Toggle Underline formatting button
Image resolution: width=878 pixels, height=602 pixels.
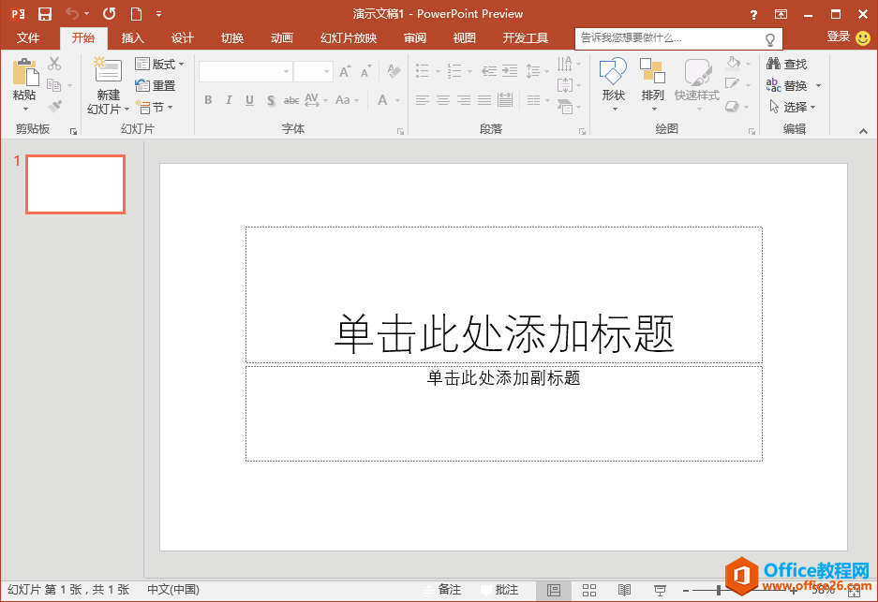249,100
